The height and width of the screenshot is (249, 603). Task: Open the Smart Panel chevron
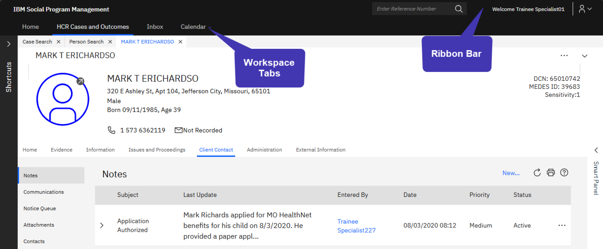pyautogui.click(x=596, y=150)
